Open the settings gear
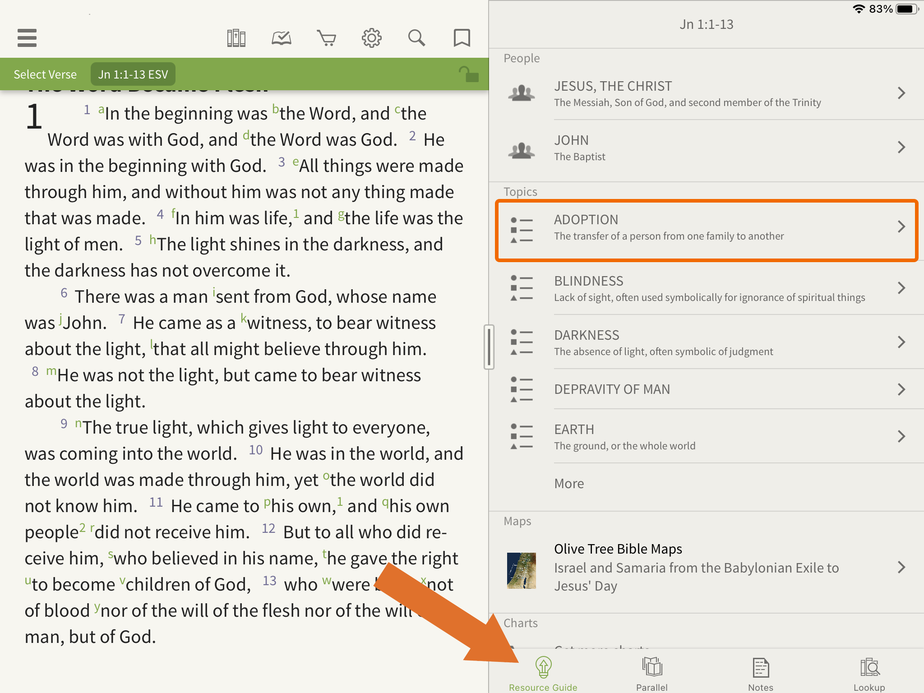924x693 pixels. [x=371, y=38]
